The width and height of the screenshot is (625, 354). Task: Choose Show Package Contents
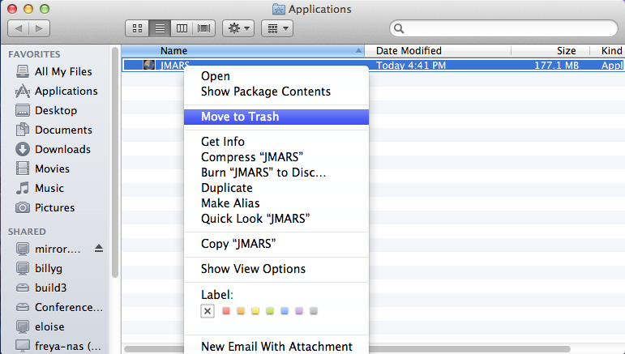(x=276, y=92)
